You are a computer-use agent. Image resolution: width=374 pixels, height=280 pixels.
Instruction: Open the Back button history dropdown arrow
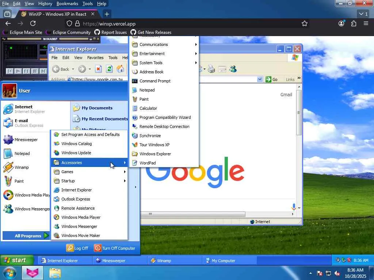click(x=73, y=69)
